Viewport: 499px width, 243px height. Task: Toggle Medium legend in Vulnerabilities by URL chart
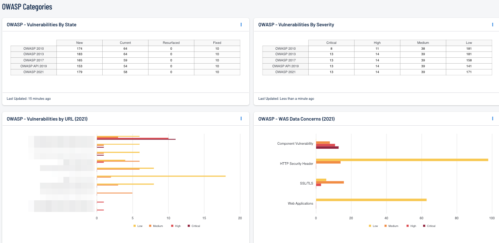click(x=156, y=226)
